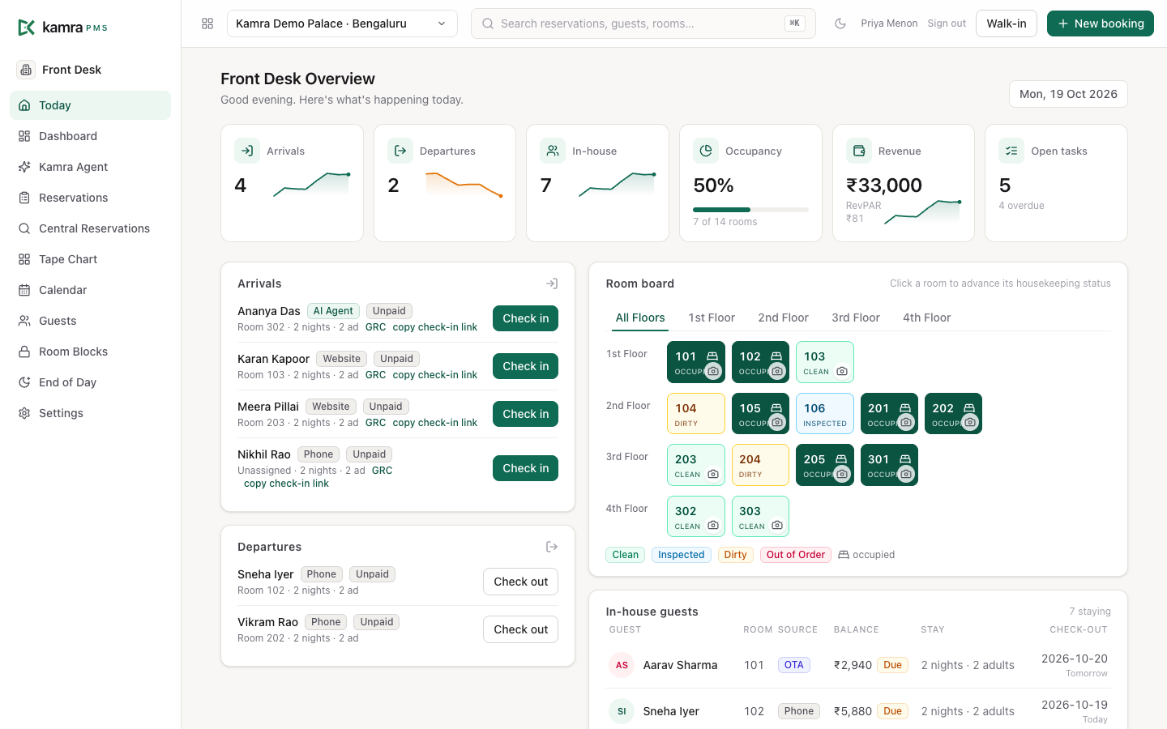The image size is (1167, 729).
Task: Switch to the 4th Floor tab
Action: [x=926, y=318]
